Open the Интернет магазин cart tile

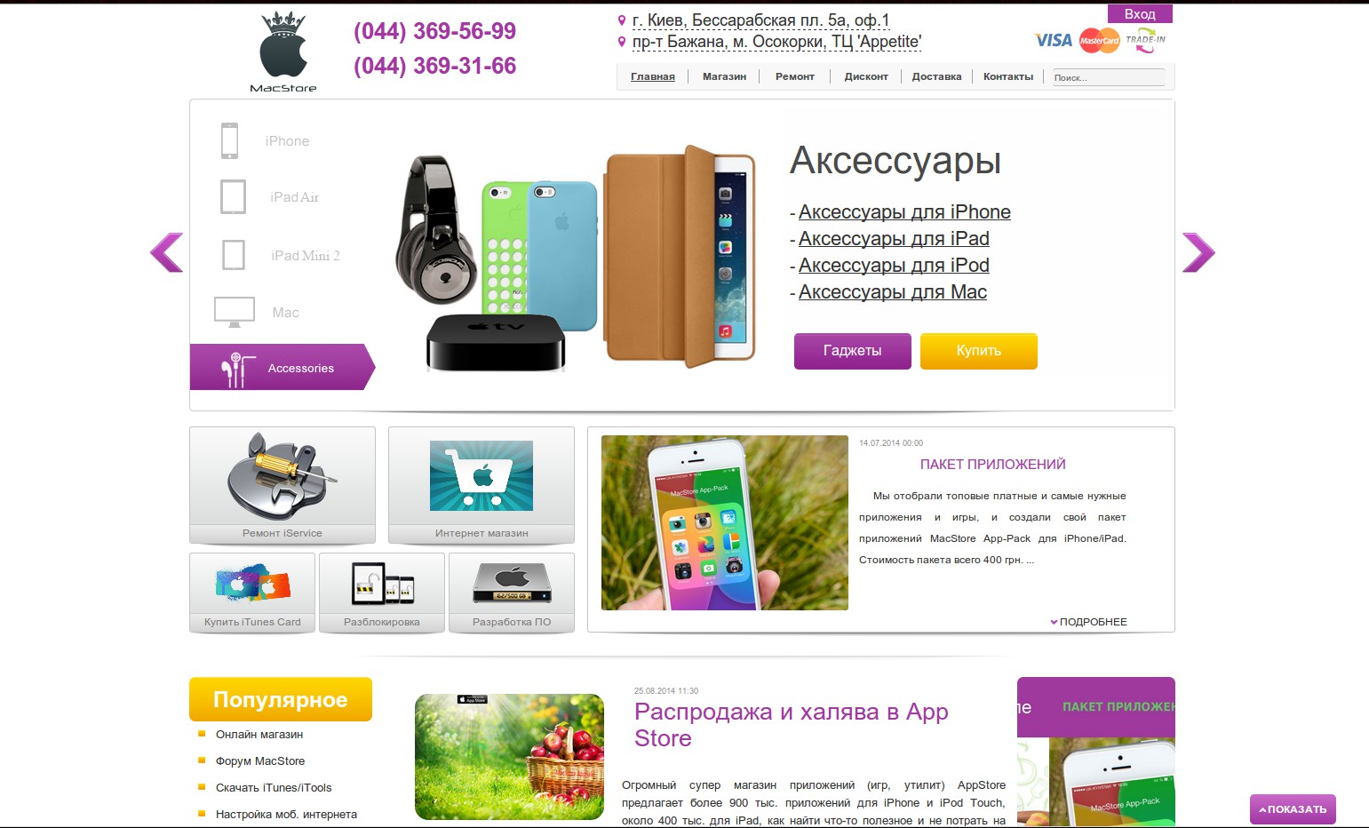click(x=482, y=485)
